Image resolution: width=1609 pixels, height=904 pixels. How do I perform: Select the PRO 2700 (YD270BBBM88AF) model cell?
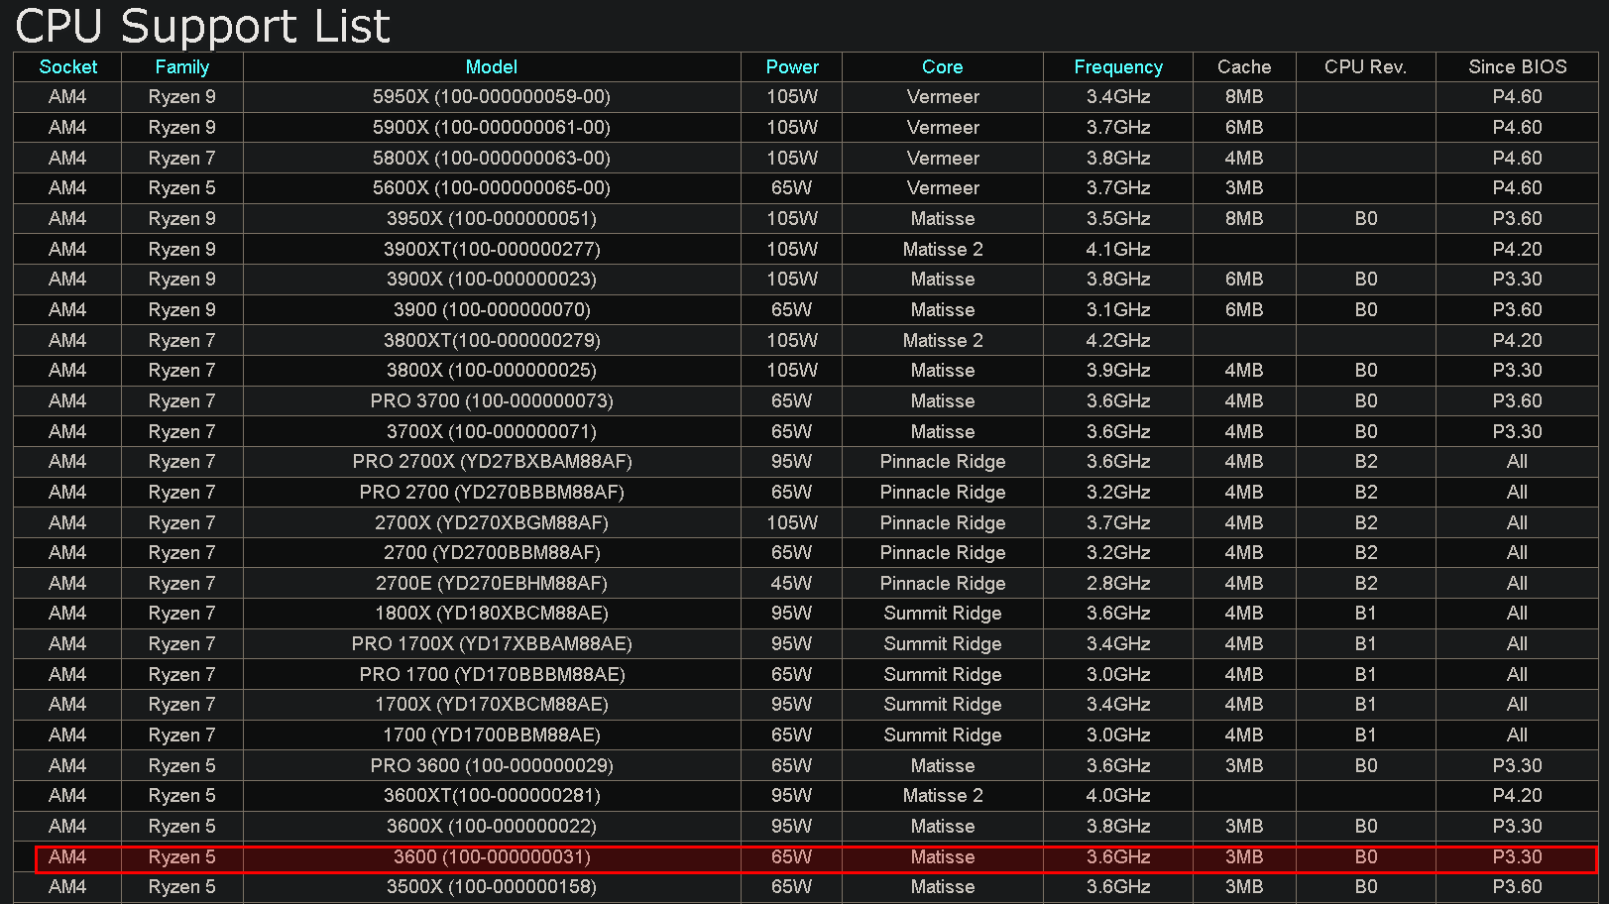pyautogui.click(x=492, y=493)
